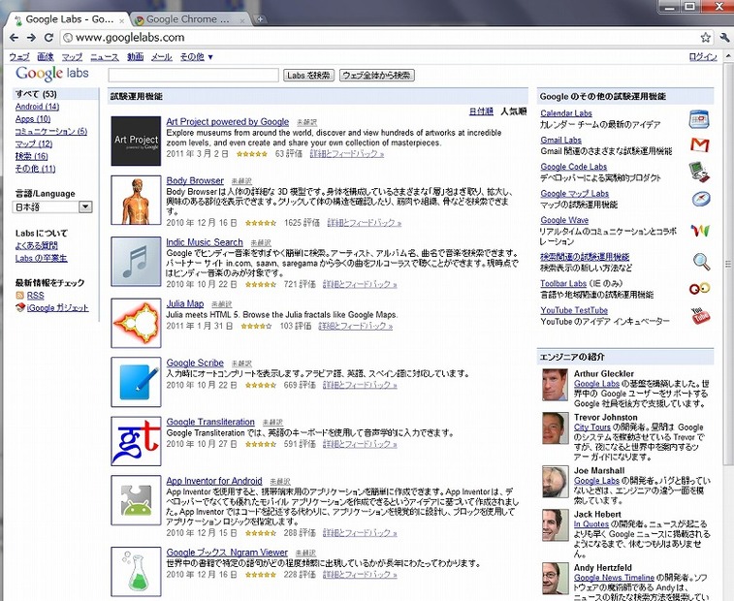Screen dimensions: 734x601
Task: Reload the page with the refresh icon
Action: click(x=48, y=38)
